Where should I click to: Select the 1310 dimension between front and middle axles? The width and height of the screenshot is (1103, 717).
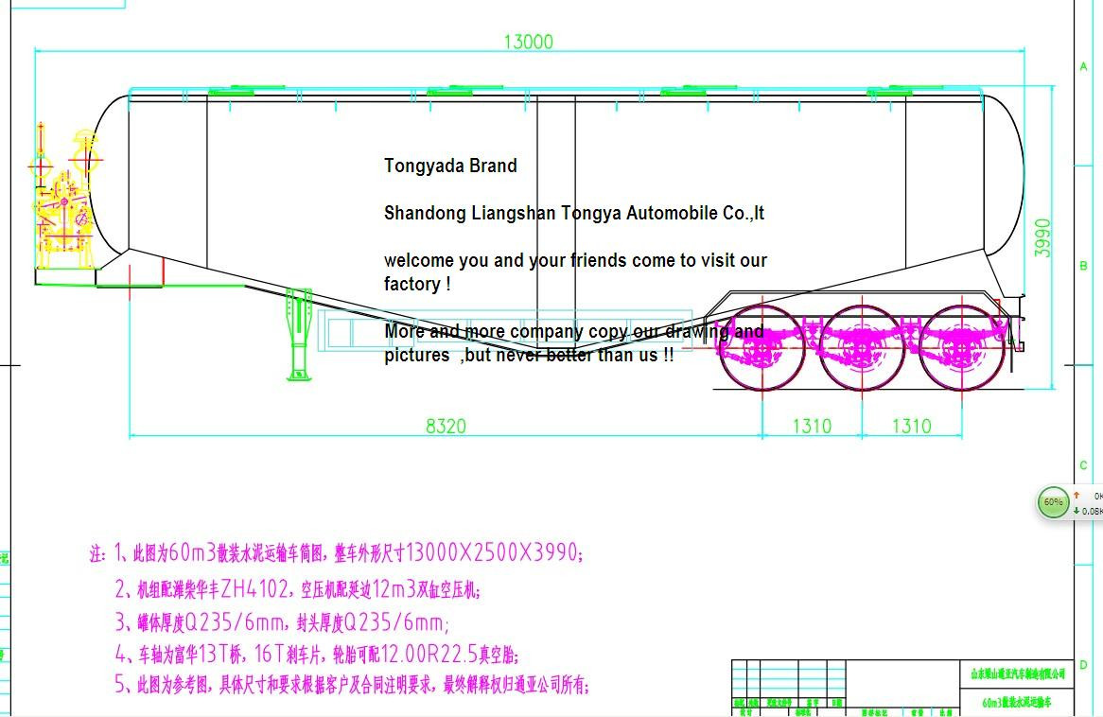812,426
